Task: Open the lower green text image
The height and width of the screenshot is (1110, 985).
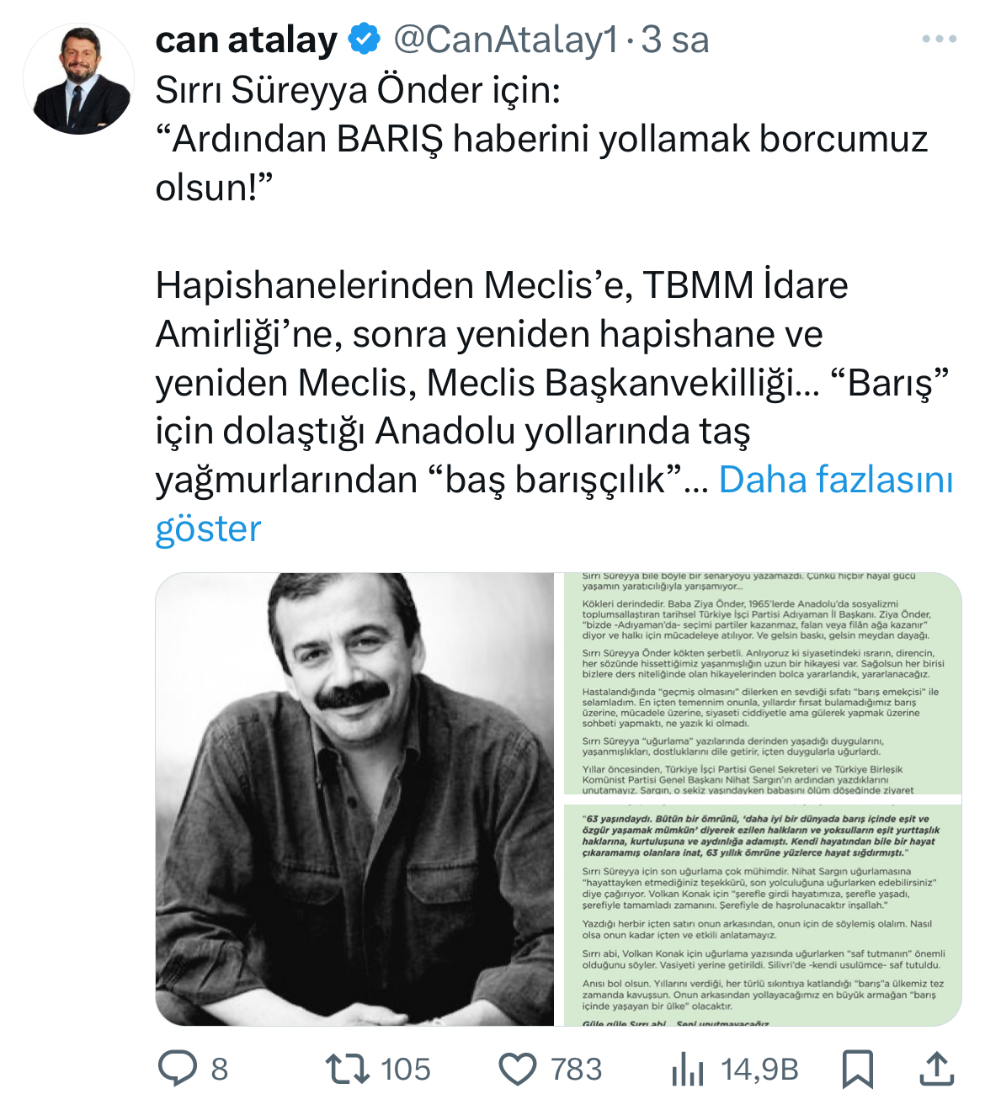Action: click(x=763, y=915)
